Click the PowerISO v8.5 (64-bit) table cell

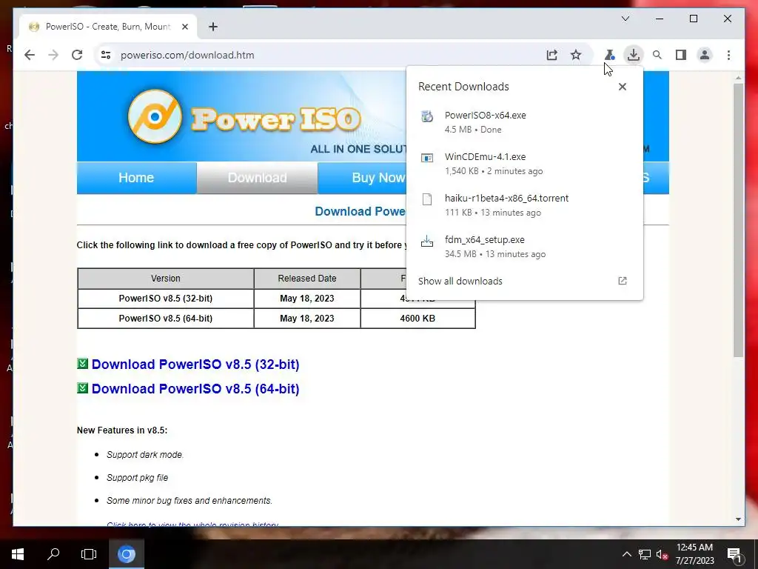(166, 319)
